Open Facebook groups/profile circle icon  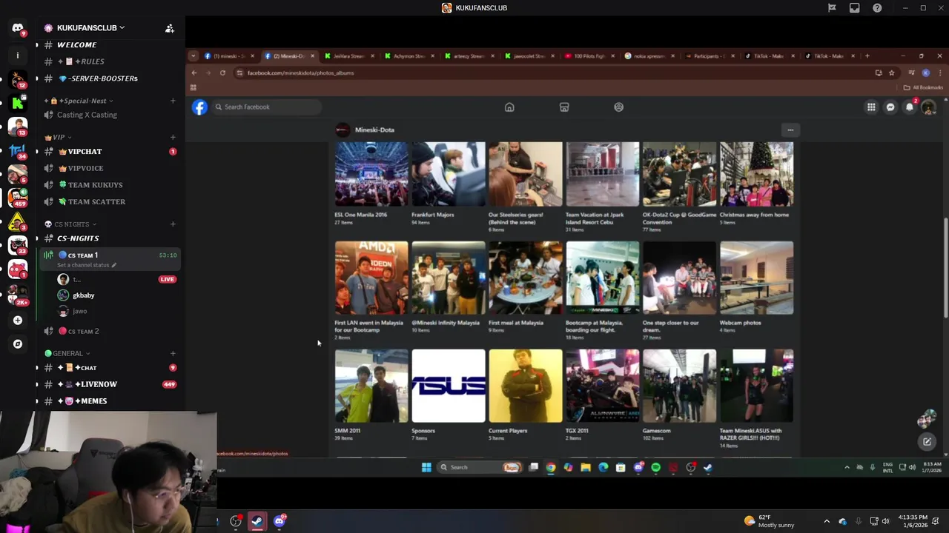(x=619, y=107)
